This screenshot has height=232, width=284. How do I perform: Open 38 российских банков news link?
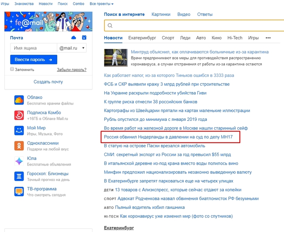coord(151,102)
